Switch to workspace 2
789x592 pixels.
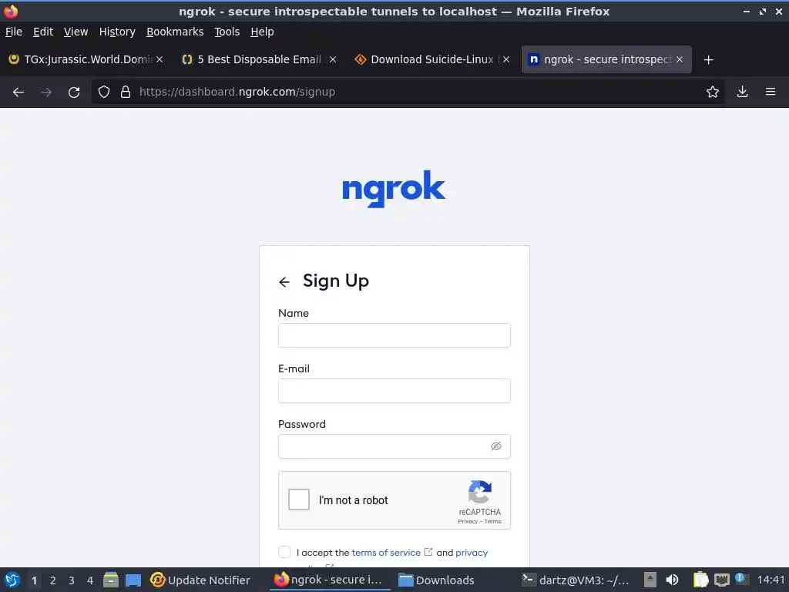pos(53,580)
